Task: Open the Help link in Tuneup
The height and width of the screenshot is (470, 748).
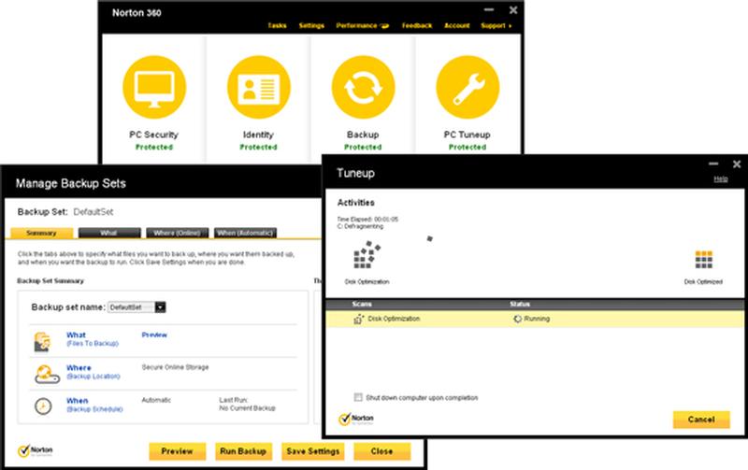Action: pyautogui.click(x=721, y=179)
